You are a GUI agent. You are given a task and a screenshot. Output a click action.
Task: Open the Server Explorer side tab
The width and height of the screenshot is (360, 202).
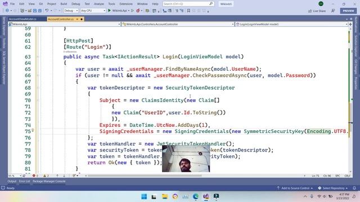(4, 26)
